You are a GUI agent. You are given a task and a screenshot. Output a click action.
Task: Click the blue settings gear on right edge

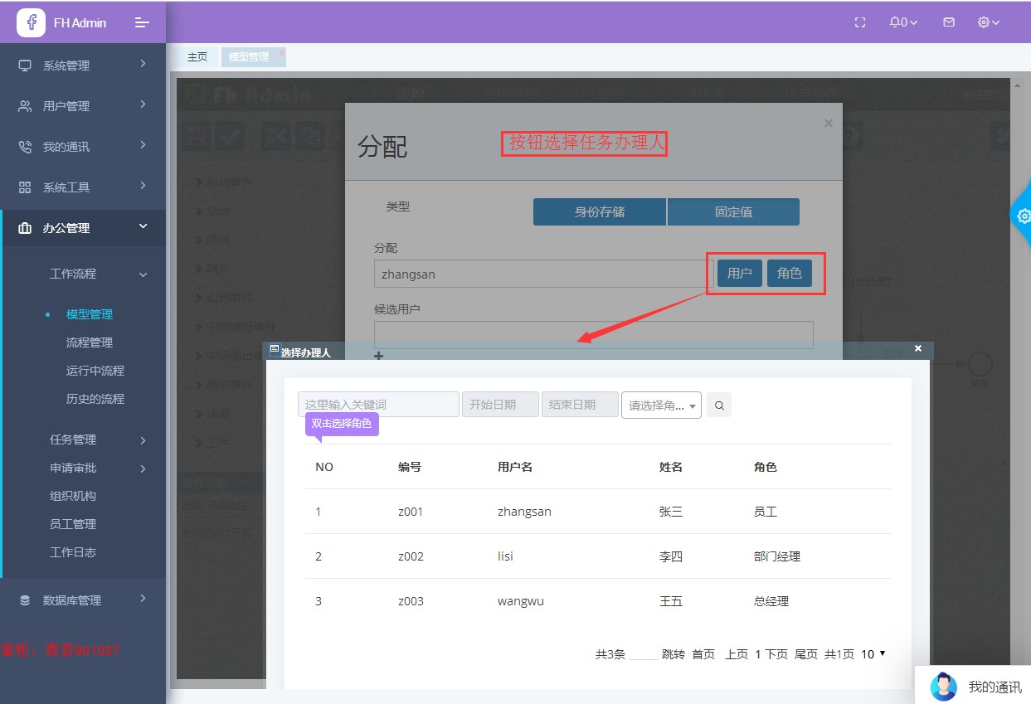[1024, 216]
